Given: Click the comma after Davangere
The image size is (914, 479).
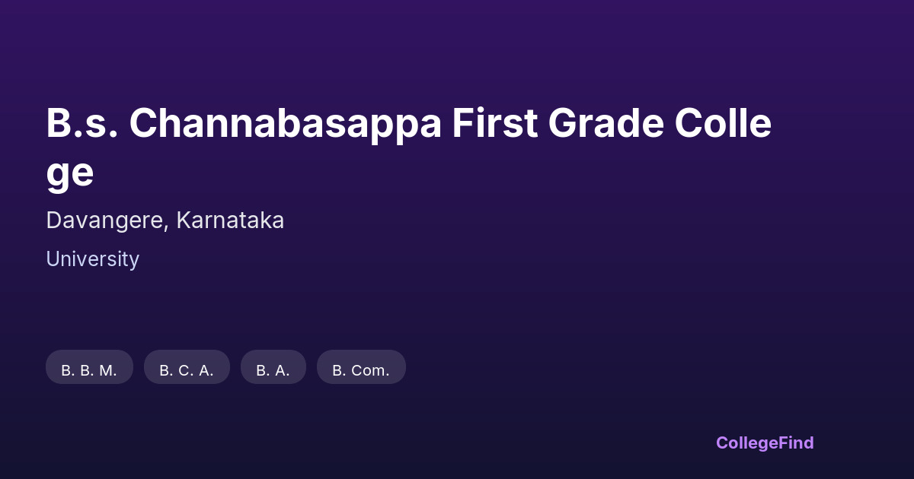Looking at the screenshot, I should click(x=168, y=227).
